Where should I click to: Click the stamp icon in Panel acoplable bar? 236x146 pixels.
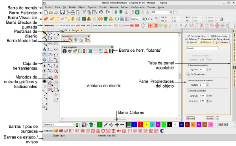[x=106, y=51]
